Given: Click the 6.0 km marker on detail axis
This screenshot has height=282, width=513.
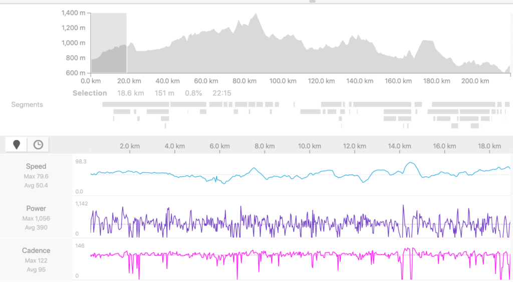Looking at the screenshot, I should coord(219,146).
